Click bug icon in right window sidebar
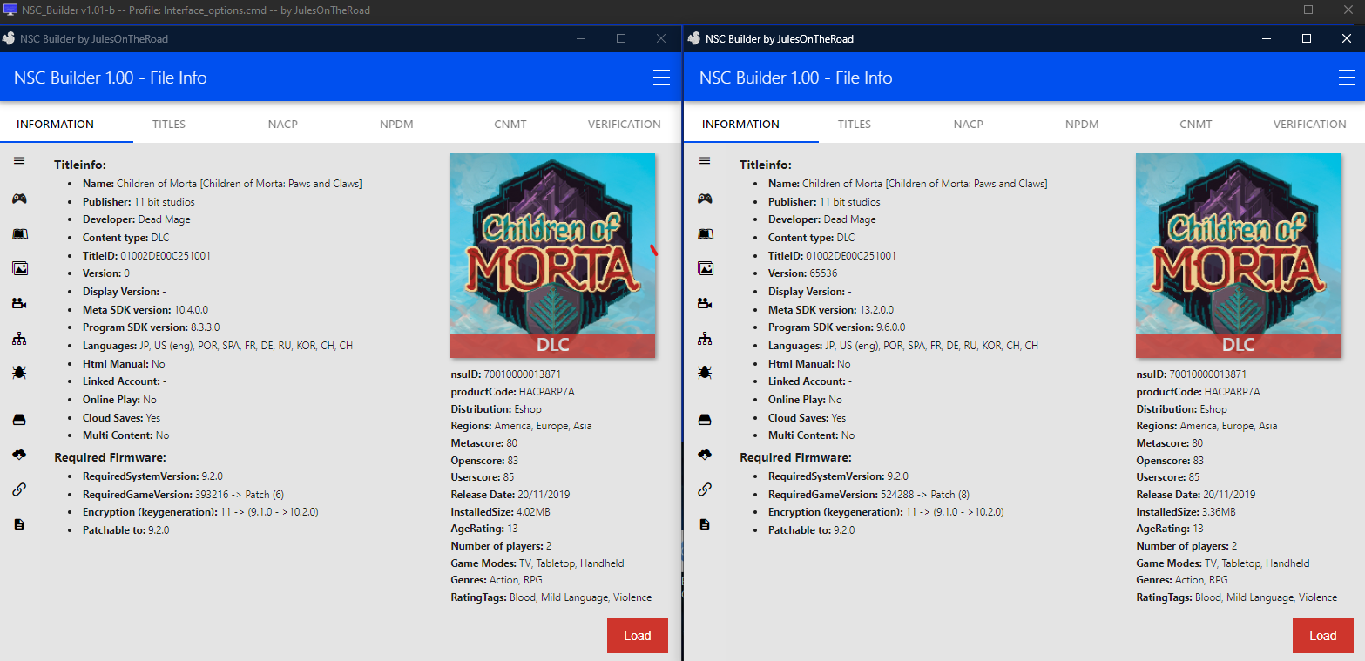This screenshot has height=661, width=1365. pos(705,373)
